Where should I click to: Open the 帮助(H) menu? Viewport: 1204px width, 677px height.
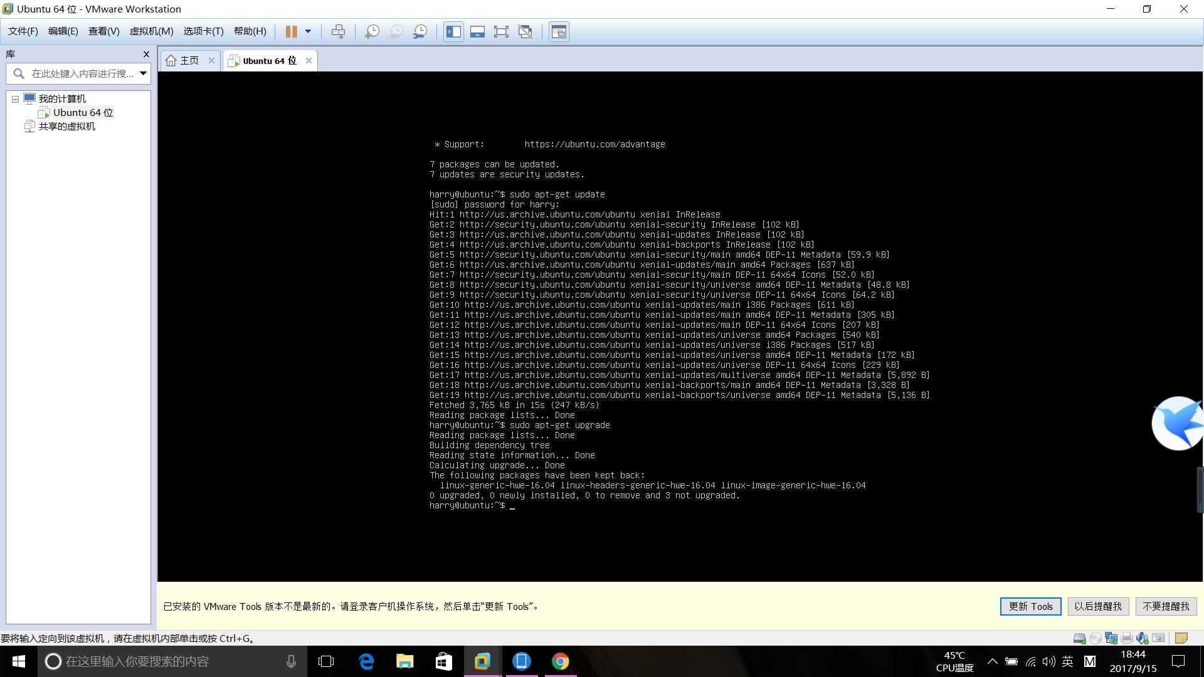click(x=250, y=31)
